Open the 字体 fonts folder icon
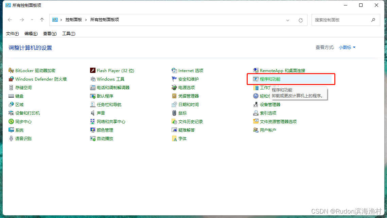 pos(174,138)
